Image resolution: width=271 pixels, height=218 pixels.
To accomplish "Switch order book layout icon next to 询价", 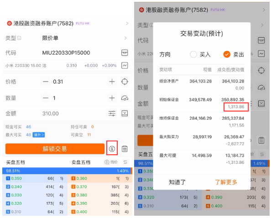I will click(x=125, y=162).
